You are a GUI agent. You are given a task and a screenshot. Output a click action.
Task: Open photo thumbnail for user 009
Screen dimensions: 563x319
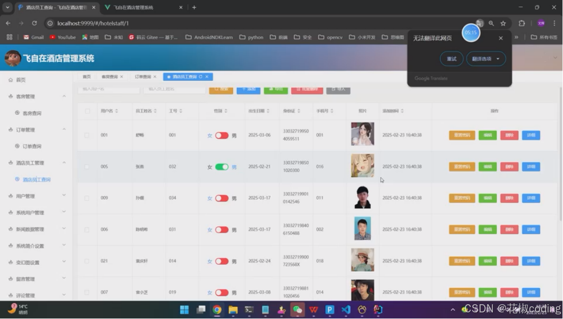tap(363, 197)
